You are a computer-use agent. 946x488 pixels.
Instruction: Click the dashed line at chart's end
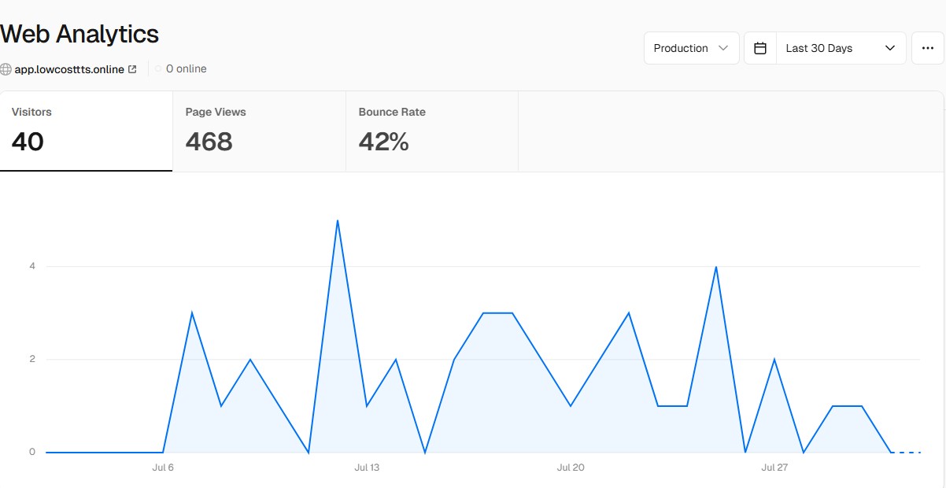906,453
